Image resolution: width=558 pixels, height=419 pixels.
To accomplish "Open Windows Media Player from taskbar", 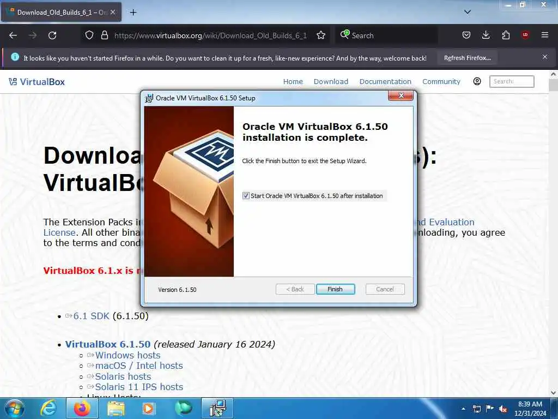I will tap(148, 408).
